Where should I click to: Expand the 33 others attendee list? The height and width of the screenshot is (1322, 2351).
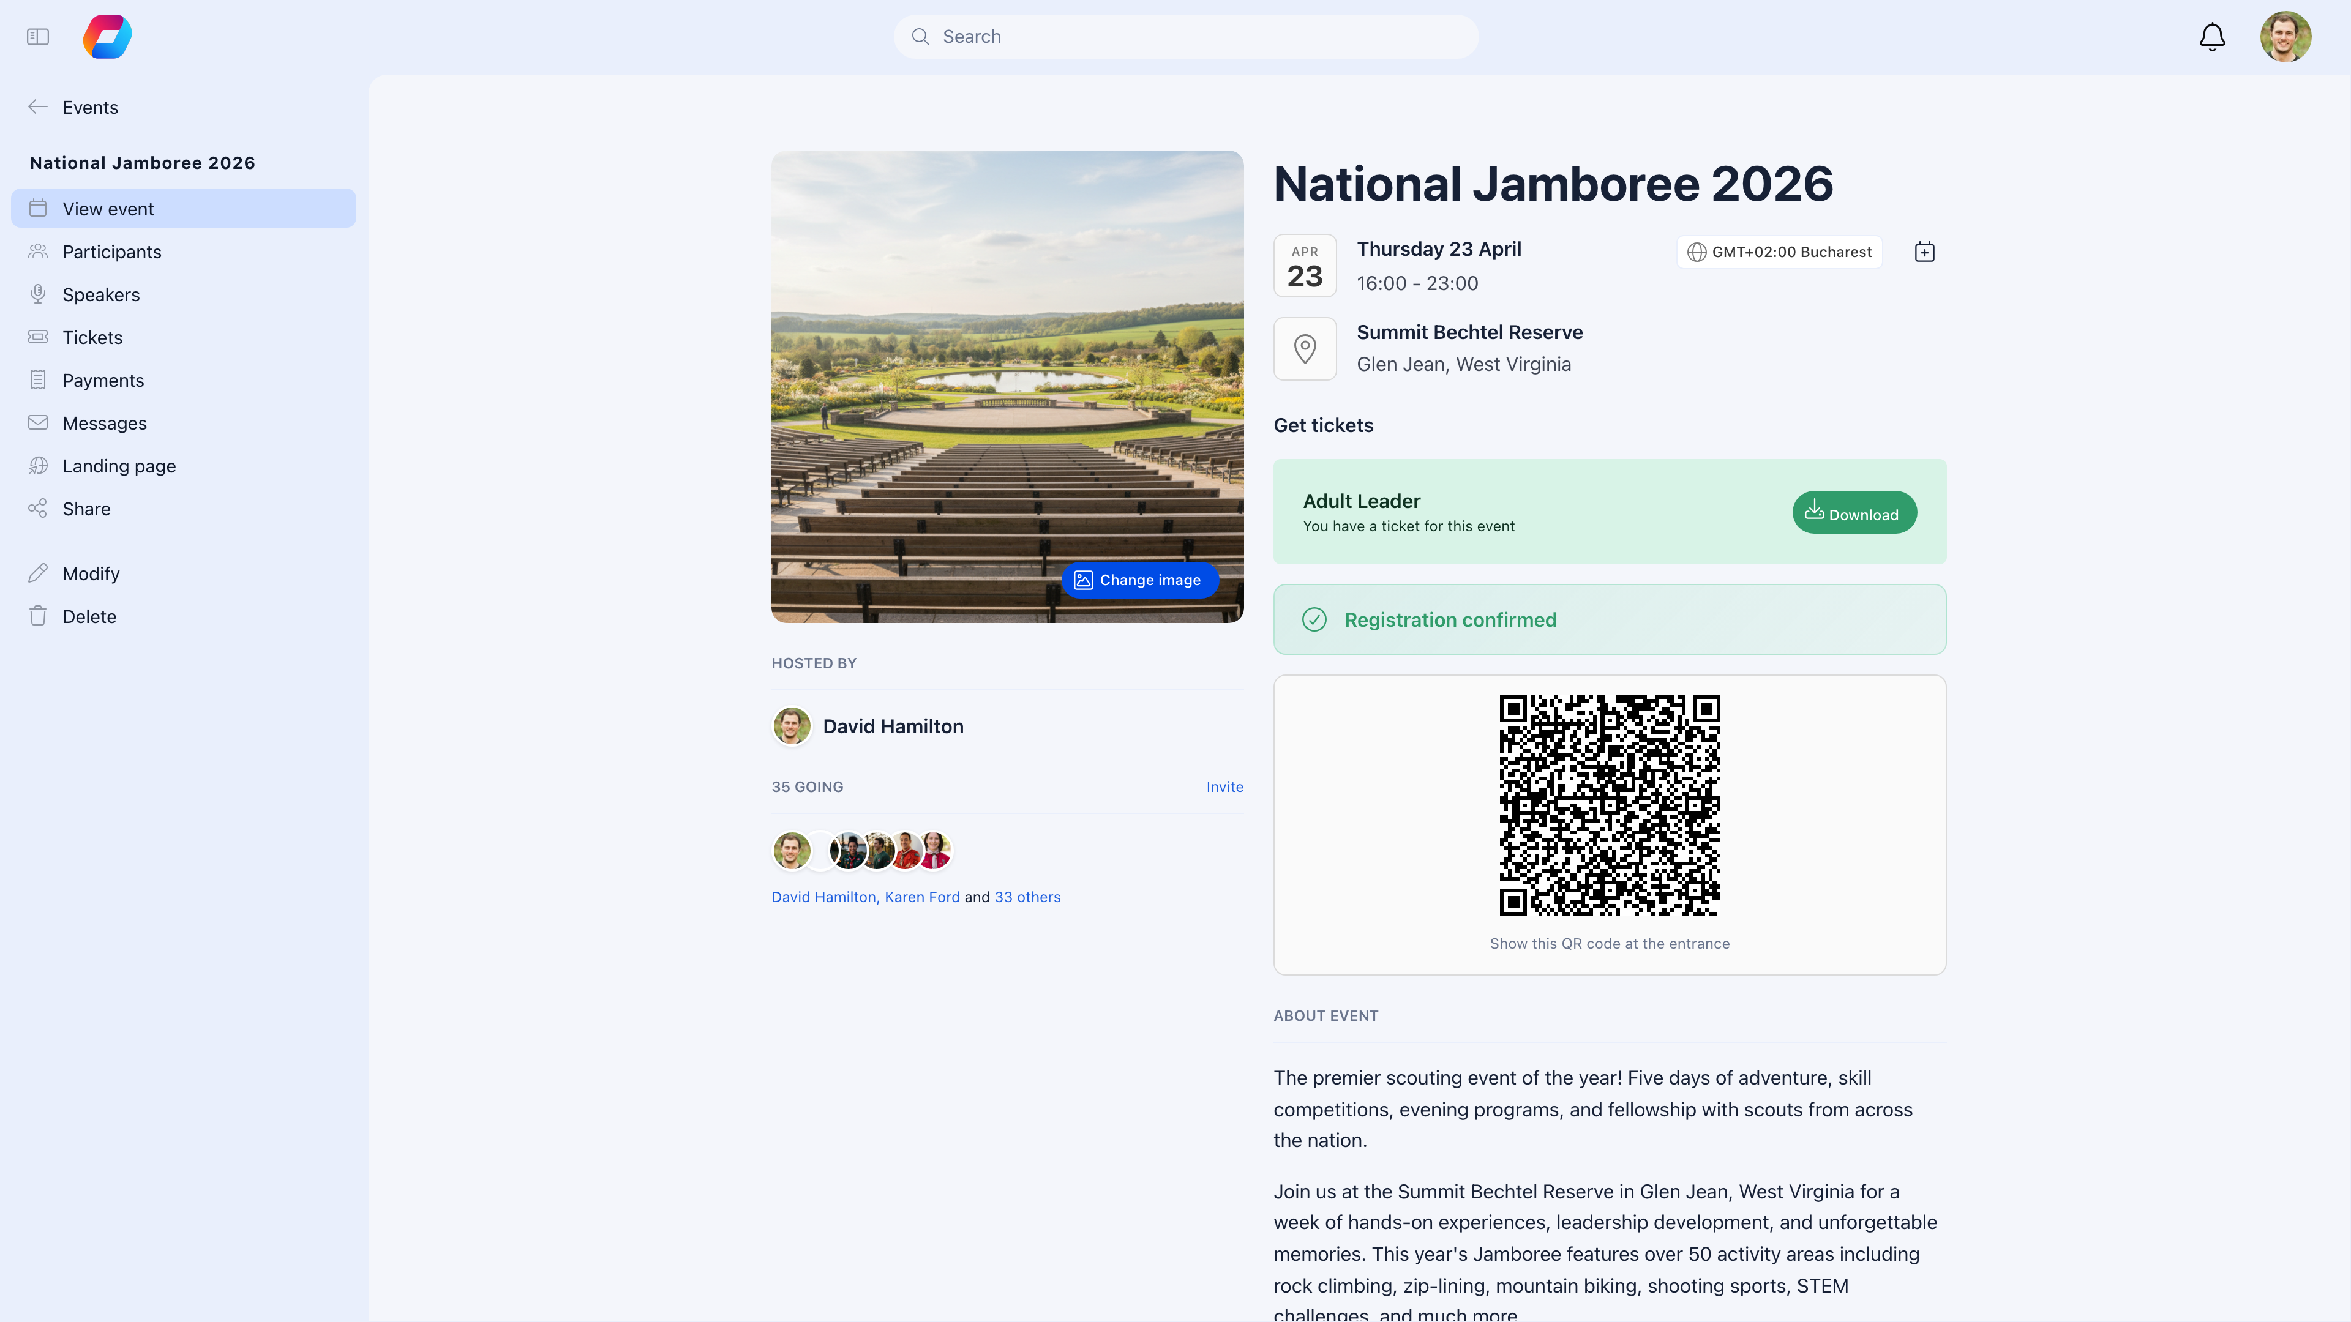click(x=1028, y=897)
